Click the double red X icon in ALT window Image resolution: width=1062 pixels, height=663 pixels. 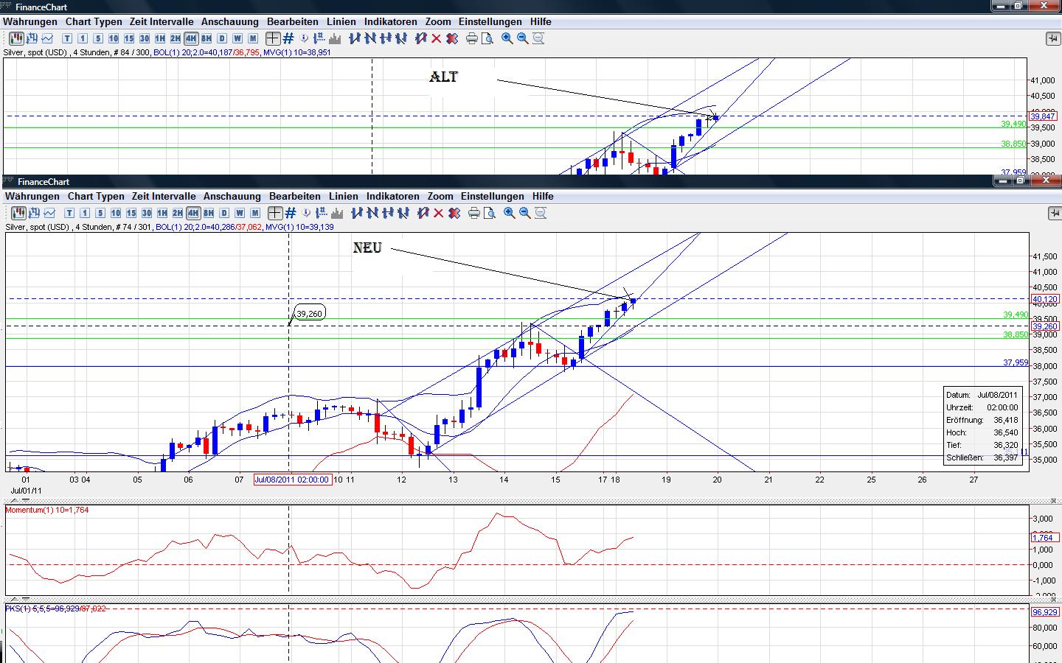pos(452,38)
